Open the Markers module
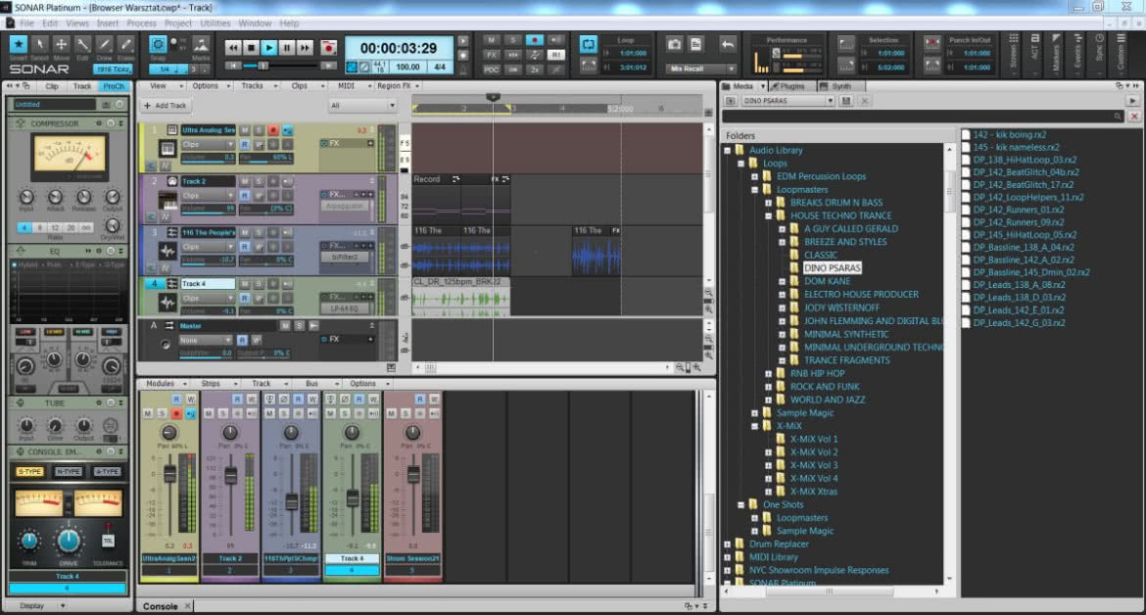The image size is (1146, 615). point(1055,52)
